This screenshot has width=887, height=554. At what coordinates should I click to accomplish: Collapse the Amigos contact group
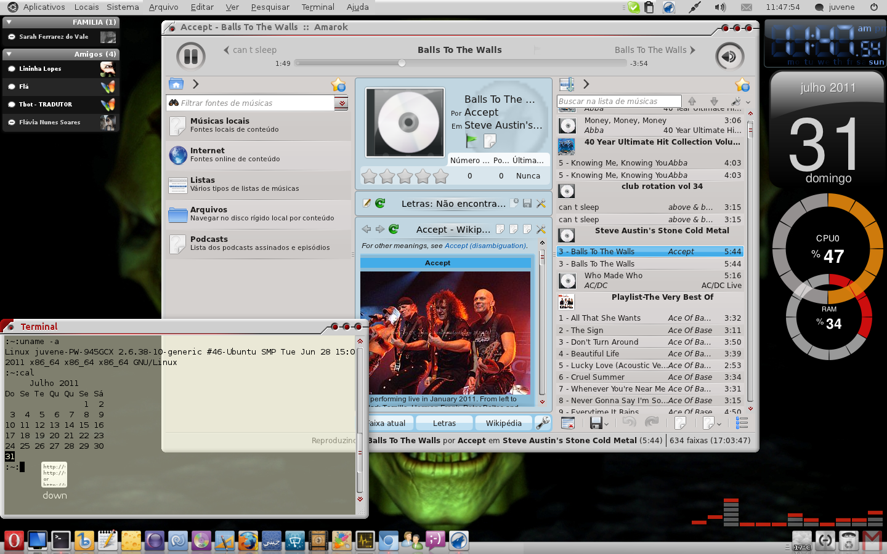(x=9, y=54)
